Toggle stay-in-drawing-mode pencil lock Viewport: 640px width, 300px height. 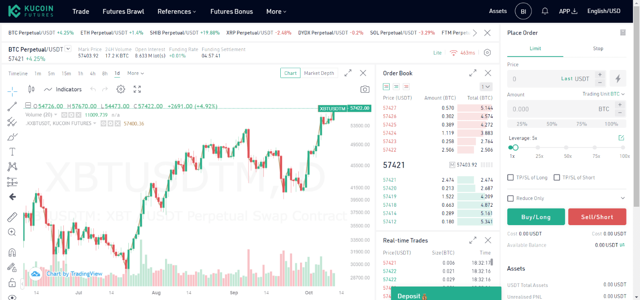pyautogui.click(x=12, y=267)
